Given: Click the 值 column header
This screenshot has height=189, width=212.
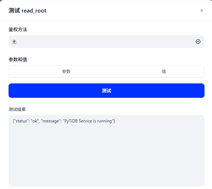Looking at the screenshot, I should tap(164, 71).
